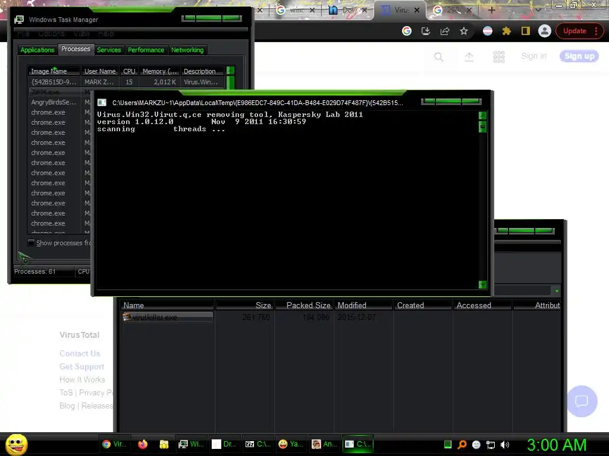
Task: Click VirusTotal's upload arrow icon
Action: point(469,57)
